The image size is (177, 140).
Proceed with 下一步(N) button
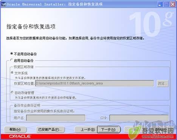109,129
